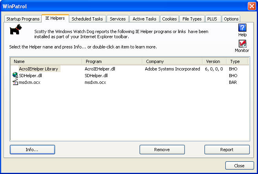Click the msdxm.ocx program cell
The height and width of the screenshot is (174, 258).
(95, 82)
